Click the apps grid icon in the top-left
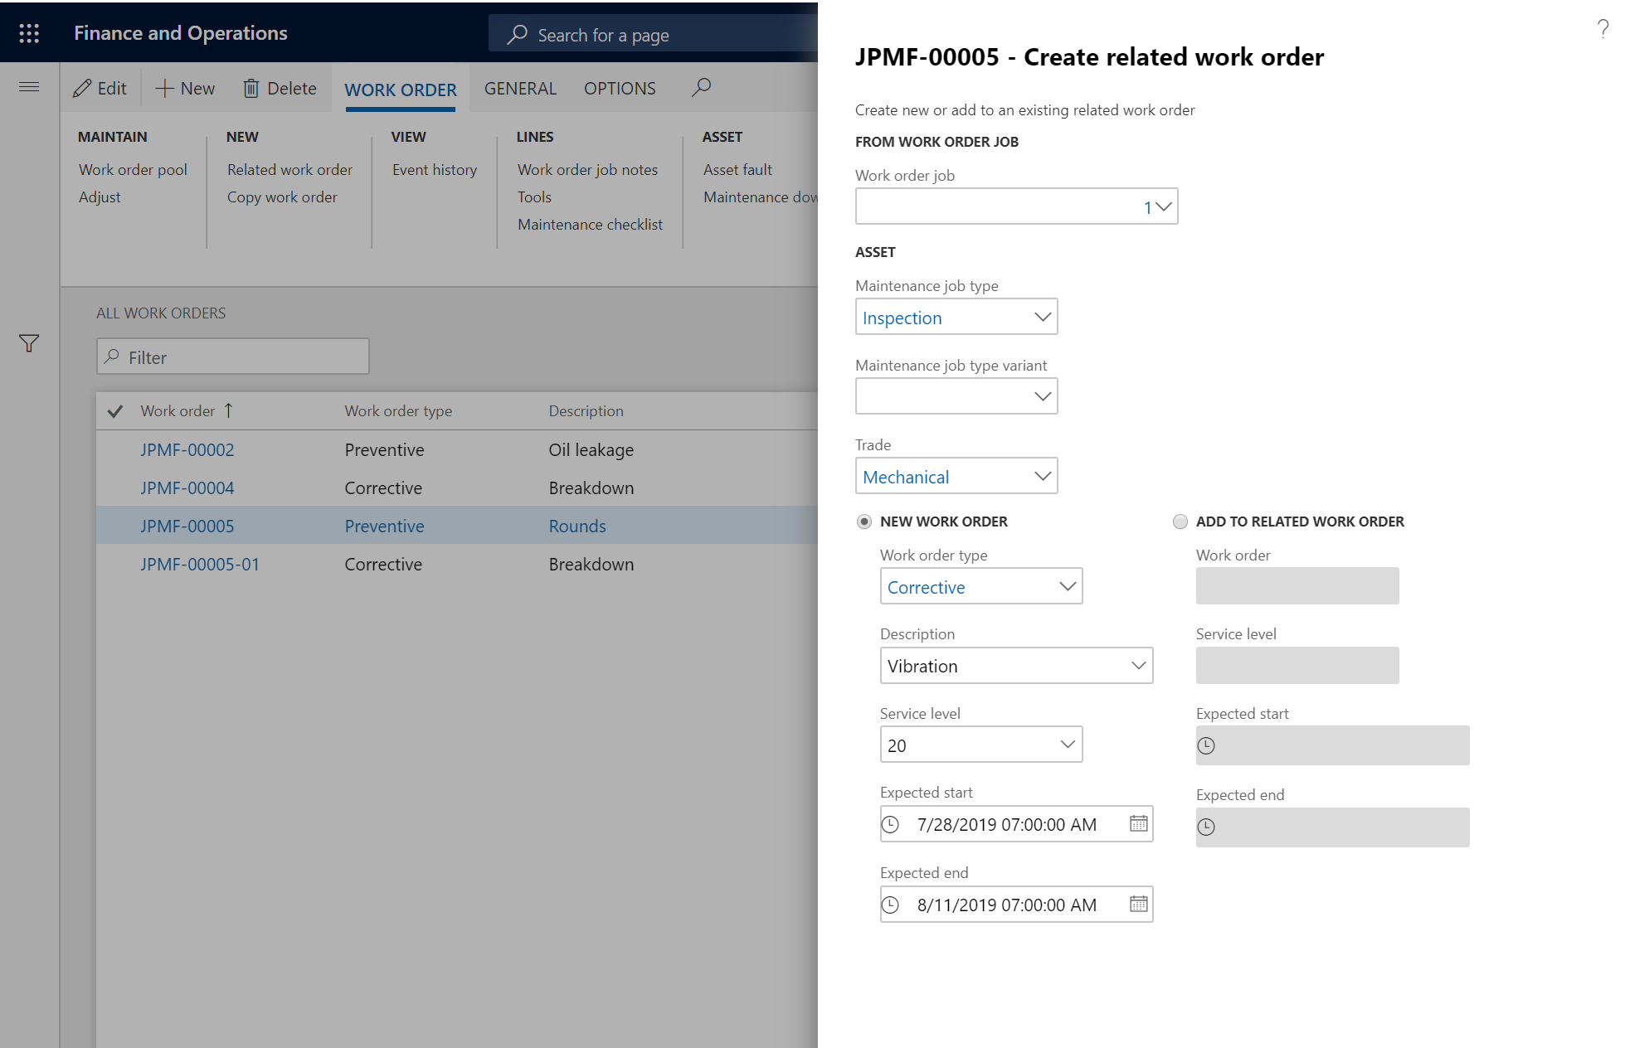This screenshot has height=1048, width=1625. pos(30,32)
